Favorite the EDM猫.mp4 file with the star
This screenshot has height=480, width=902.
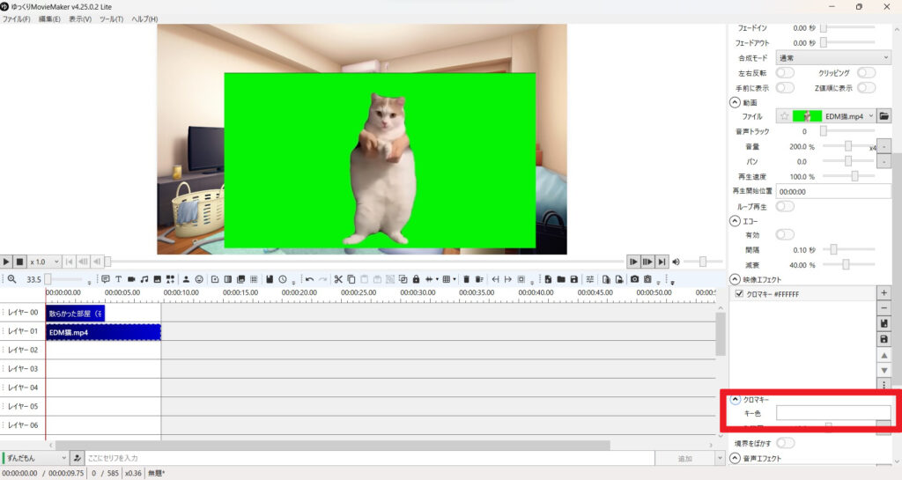pos(784,116)
